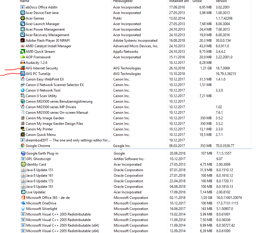Click publisher AppEx Networks
Screen dimensions: 256x233
click(x=126, y=52)
